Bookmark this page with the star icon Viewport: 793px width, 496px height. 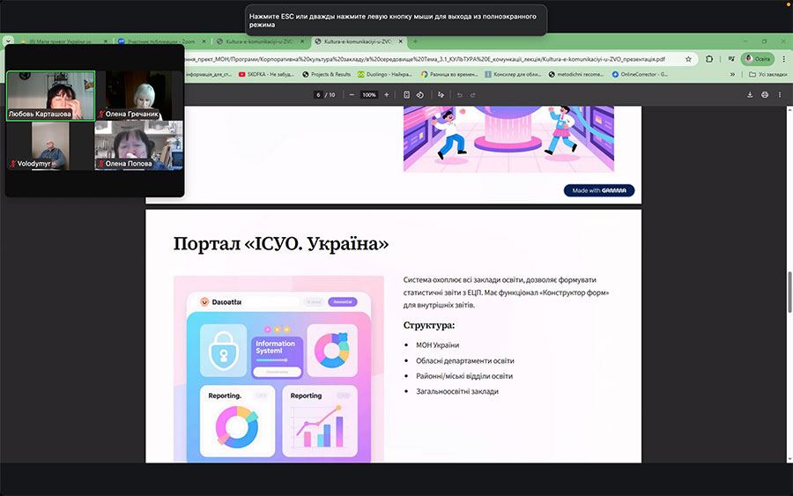[688, 59]
